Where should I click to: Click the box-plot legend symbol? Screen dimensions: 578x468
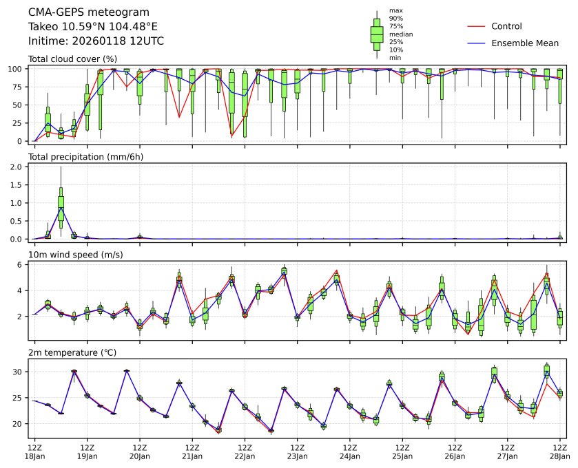click(x=377, y=34)
